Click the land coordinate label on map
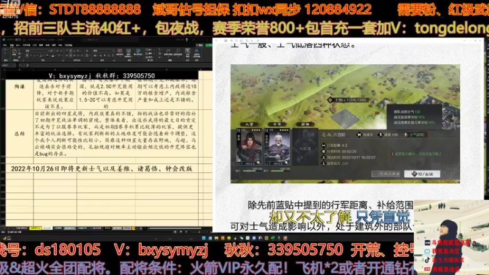 point(348,100)
